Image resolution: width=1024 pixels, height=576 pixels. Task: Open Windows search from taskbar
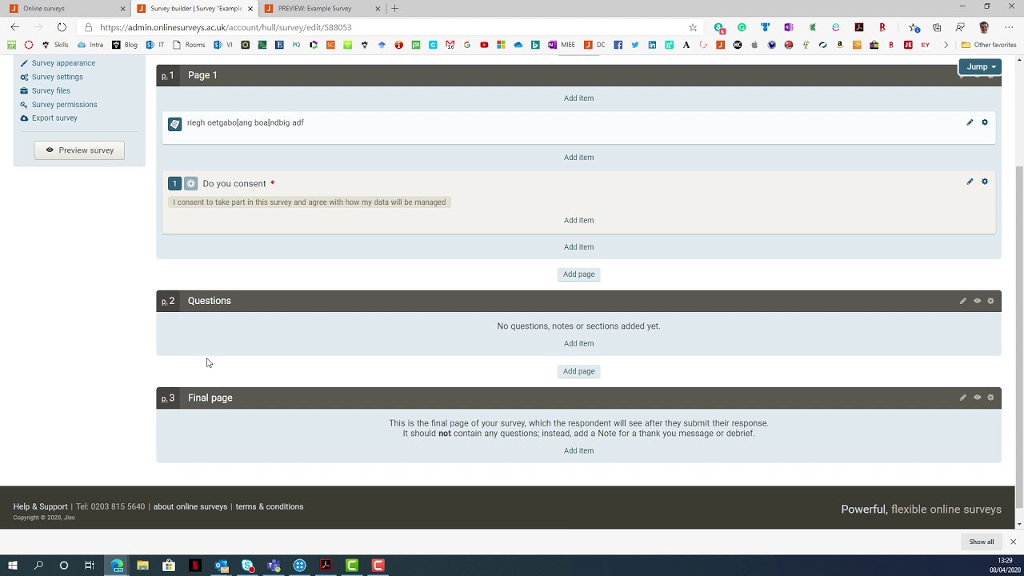(38, 566)
